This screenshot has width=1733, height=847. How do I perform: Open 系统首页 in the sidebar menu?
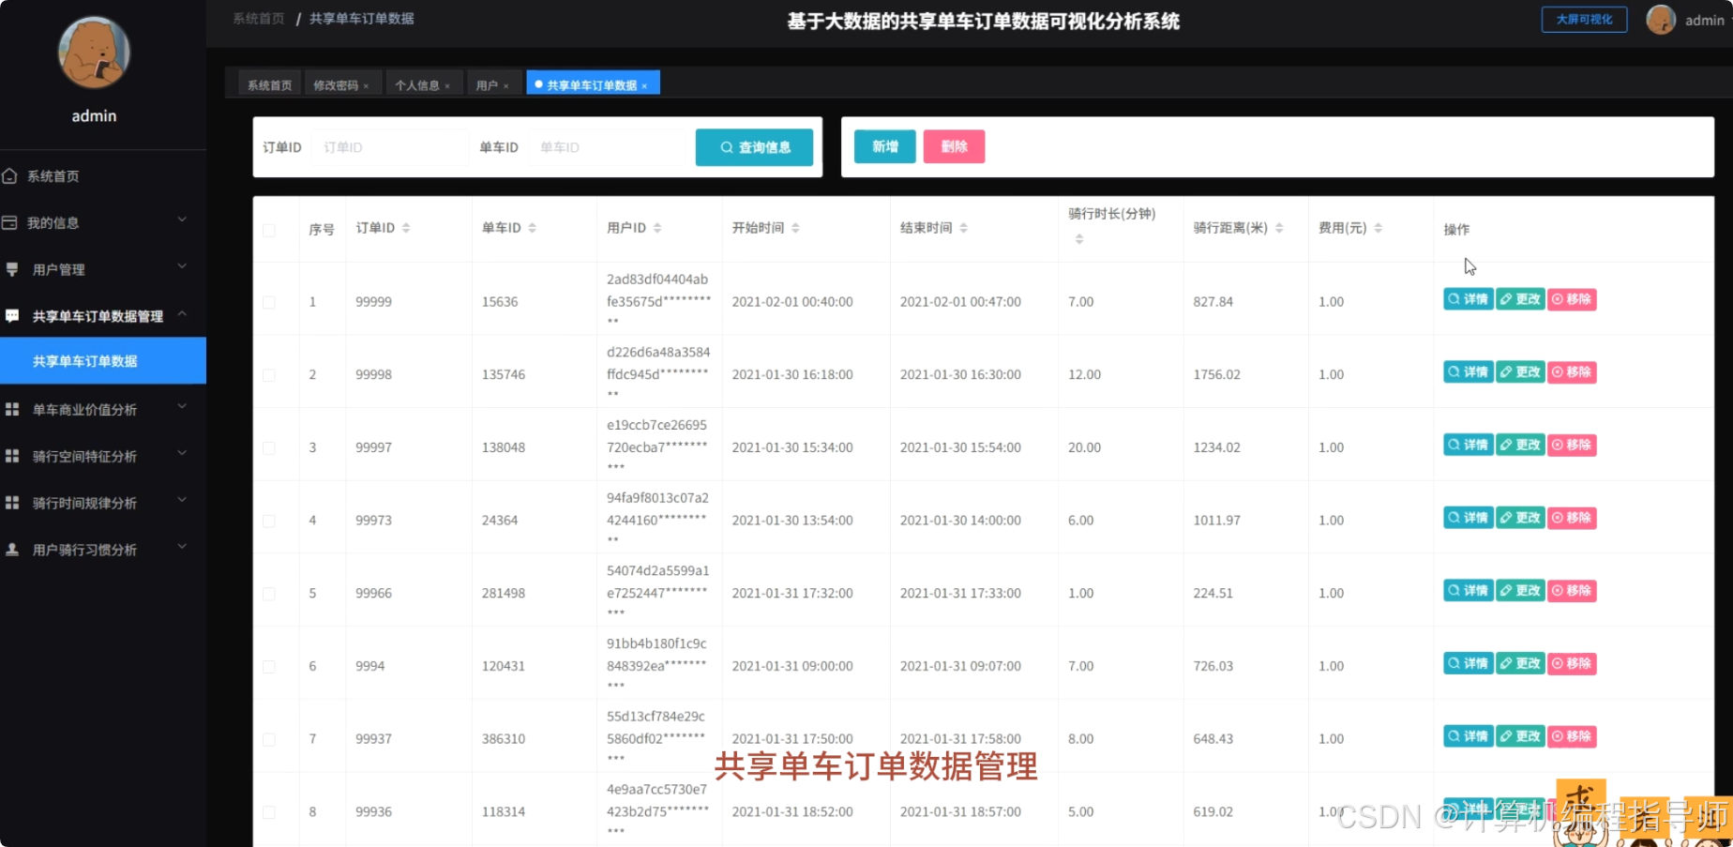[103, 176]
